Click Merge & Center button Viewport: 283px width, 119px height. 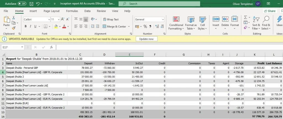pyautogui.click(x=114, y=27)
